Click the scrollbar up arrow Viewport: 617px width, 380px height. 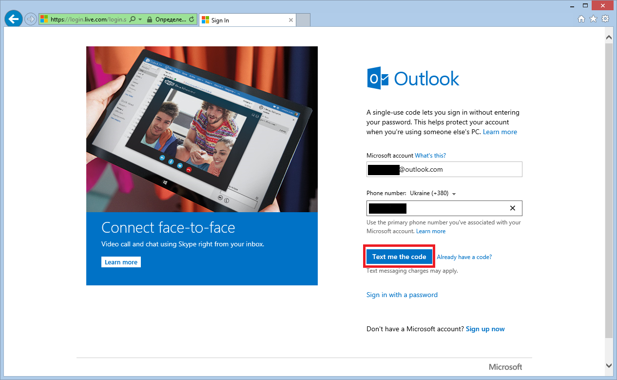pos(609,37)
